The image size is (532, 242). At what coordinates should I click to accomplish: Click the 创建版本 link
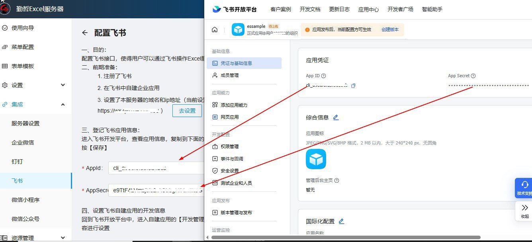390,29
